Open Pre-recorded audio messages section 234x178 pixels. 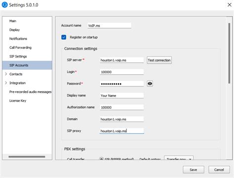click(30, 92)
